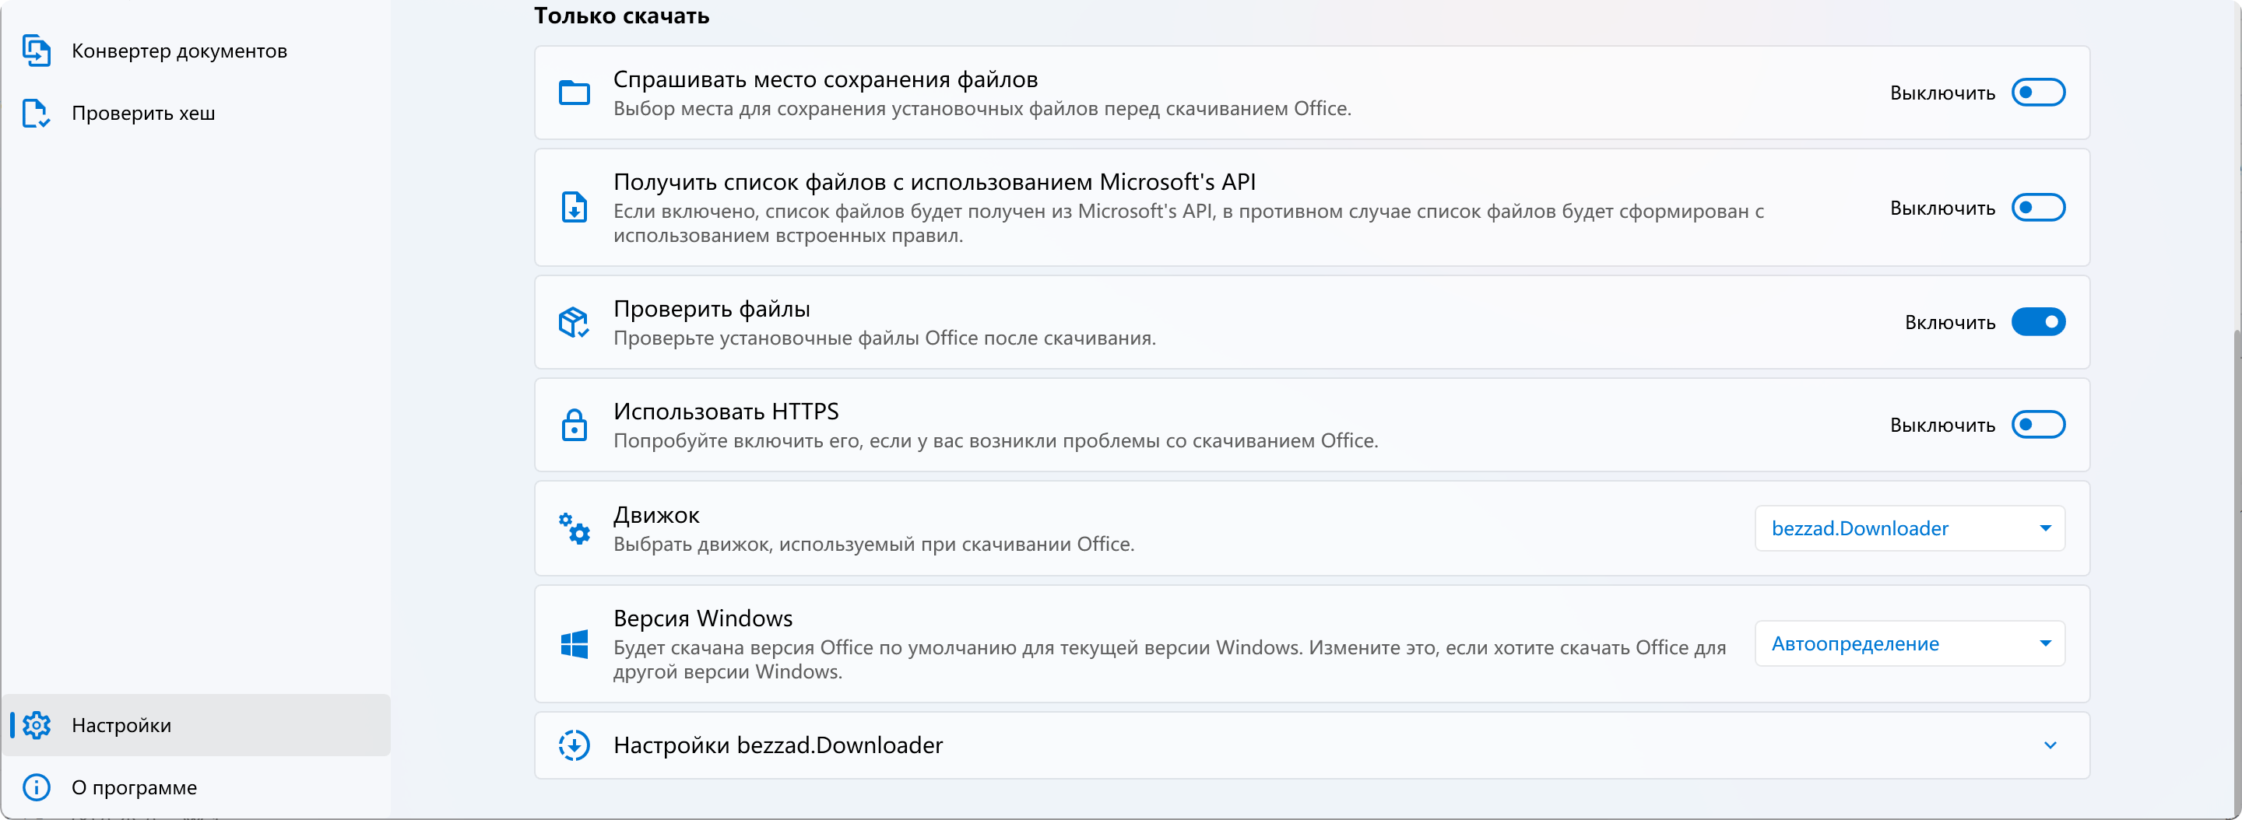Viewport: 2242px width, 820px height.
Task: Click the Движок setting title
Action: [656, 515]
